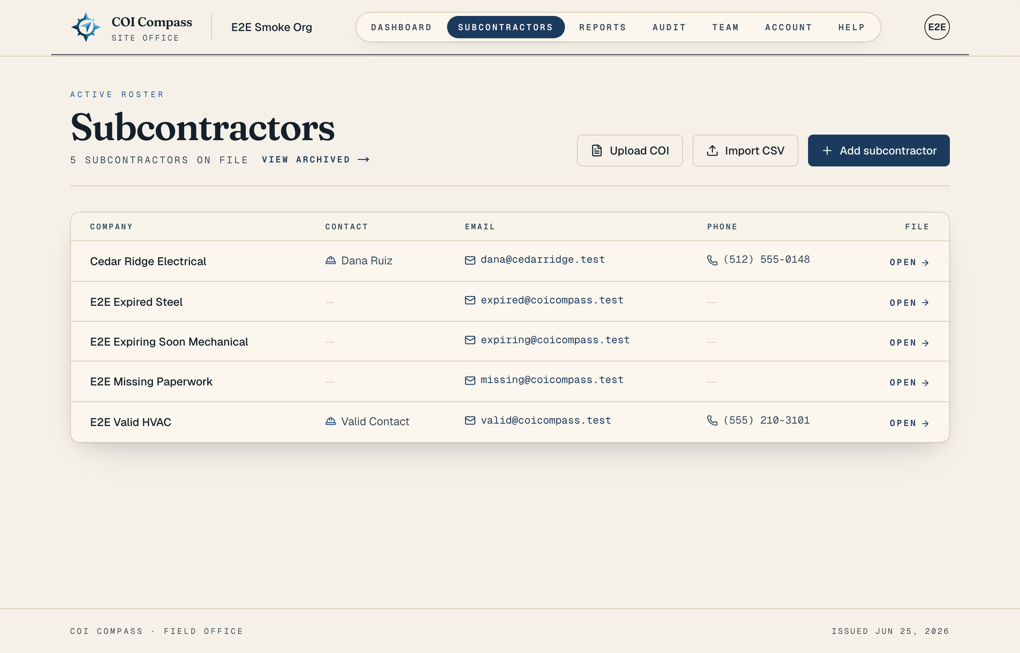Viewport: 1020px width, 653px height.
Task: Click hard hat icon next to Valid Contact
Action: (331, 421)
